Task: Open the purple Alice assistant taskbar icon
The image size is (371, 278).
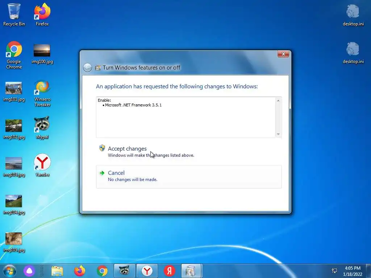Action: point(29,271)
